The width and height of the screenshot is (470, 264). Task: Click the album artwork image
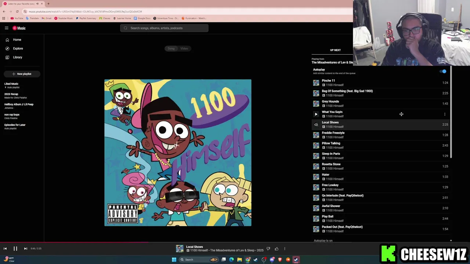tap(178, 153)
